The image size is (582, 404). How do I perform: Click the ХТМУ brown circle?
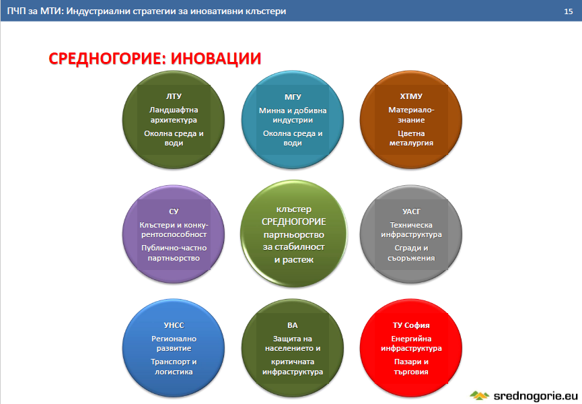411,120
